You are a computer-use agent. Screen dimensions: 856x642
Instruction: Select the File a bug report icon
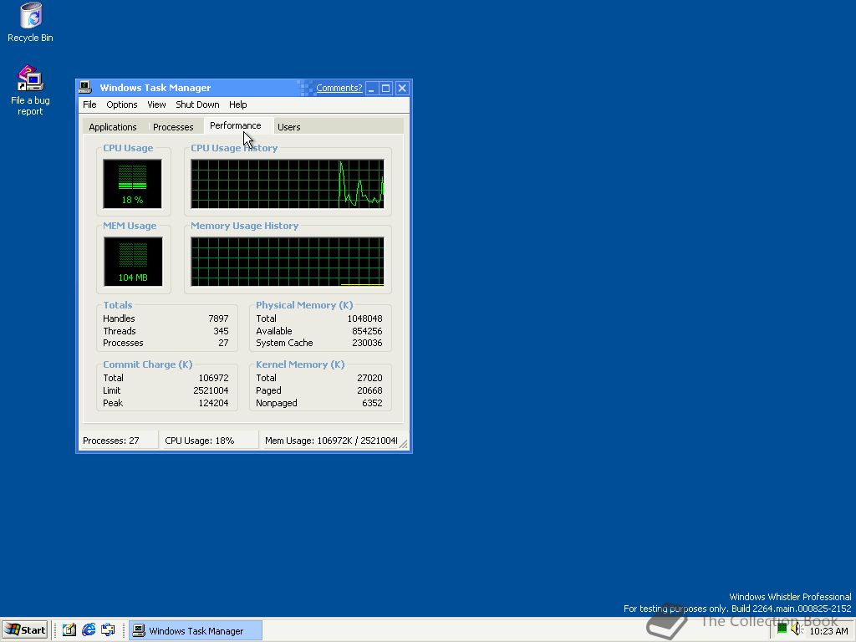pyautogui.click(x=30, y=90)
